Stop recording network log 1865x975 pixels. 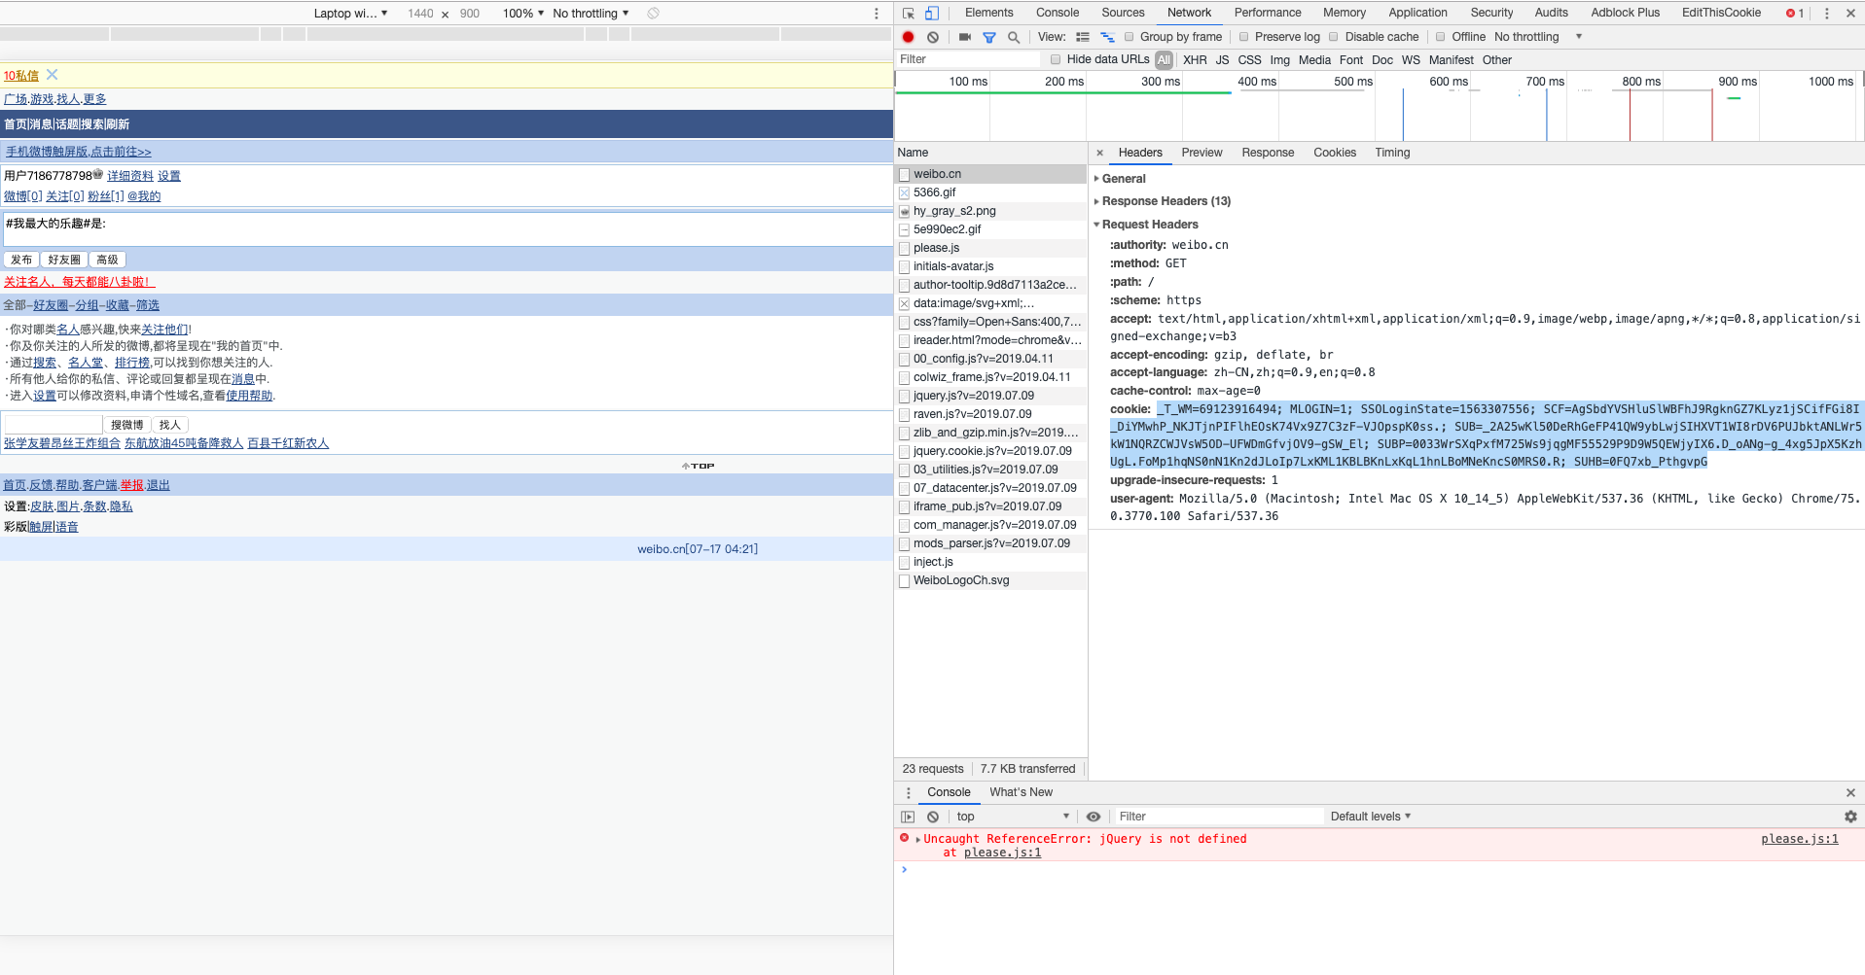(908, 37)
